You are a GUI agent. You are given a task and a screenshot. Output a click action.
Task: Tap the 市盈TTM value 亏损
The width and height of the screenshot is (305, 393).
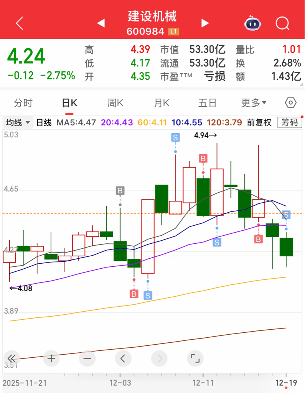214,76
